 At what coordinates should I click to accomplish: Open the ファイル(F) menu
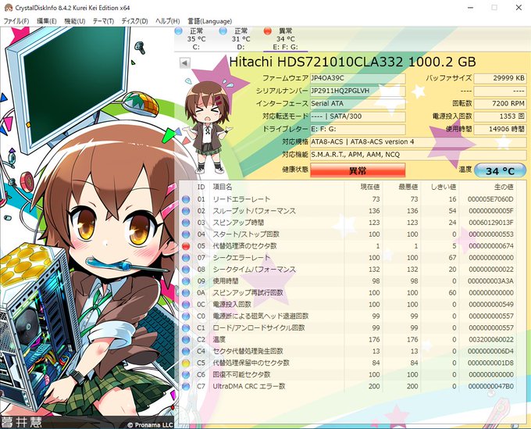(16, 21)
